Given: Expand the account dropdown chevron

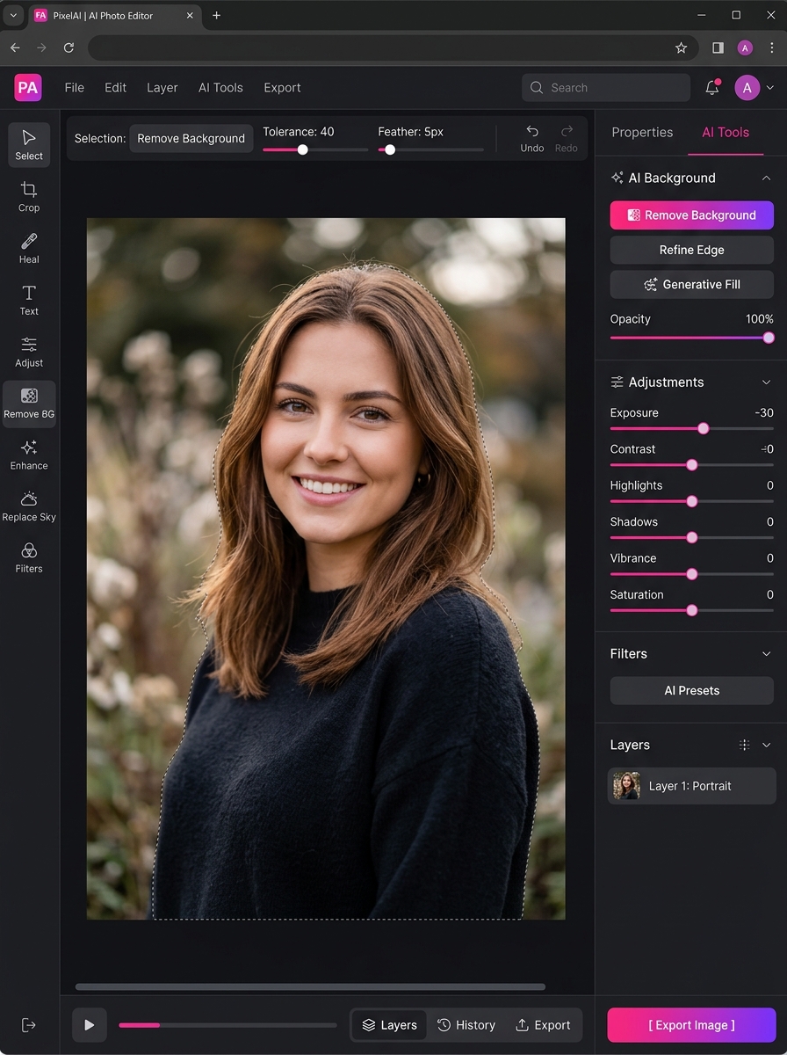Looking at the screenshot, I should (770, 87).
